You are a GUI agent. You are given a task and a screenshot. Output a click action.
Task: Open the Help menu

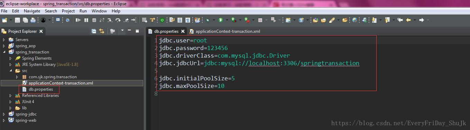pyautogui.click(x=116, y=11)
